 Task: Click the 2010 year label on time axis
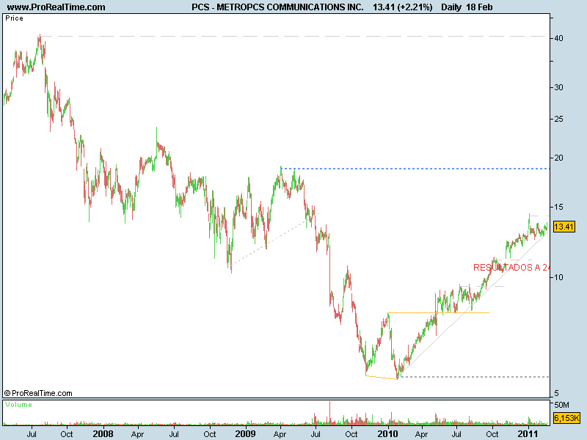[x=387, y=433]
